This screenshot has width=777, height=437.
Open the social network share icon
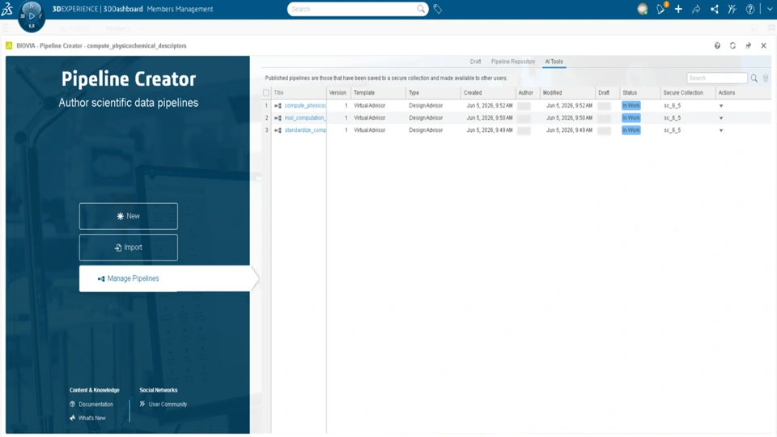tap(714, 9)
